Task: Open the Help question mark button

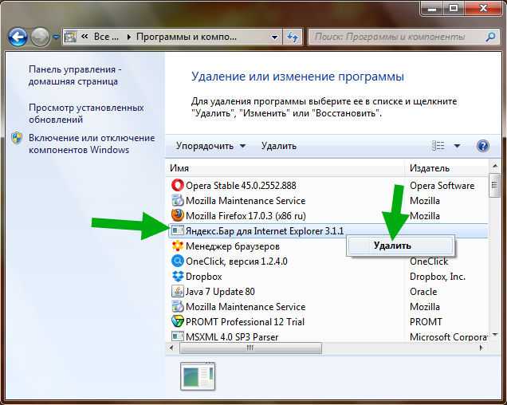Action: tap(482, 146)
